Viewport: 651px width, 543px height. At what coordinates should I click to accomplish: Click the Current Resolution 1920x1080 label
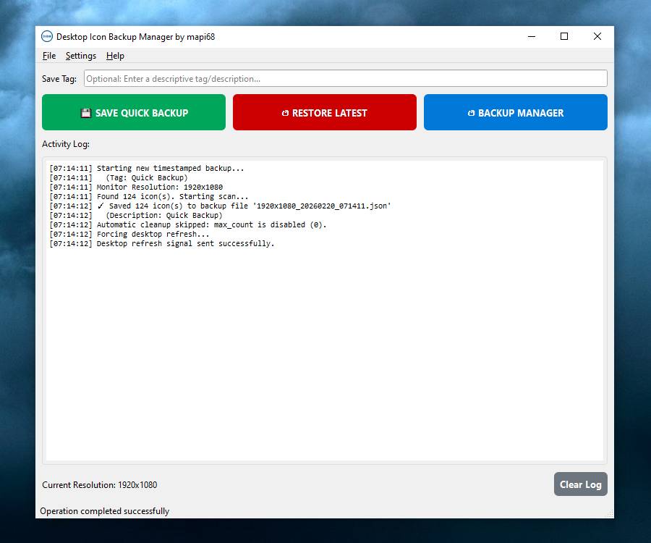tap(100, 485)
